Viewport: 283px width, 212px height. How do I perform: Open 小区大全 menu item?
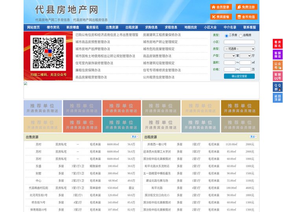pos(210,27)
